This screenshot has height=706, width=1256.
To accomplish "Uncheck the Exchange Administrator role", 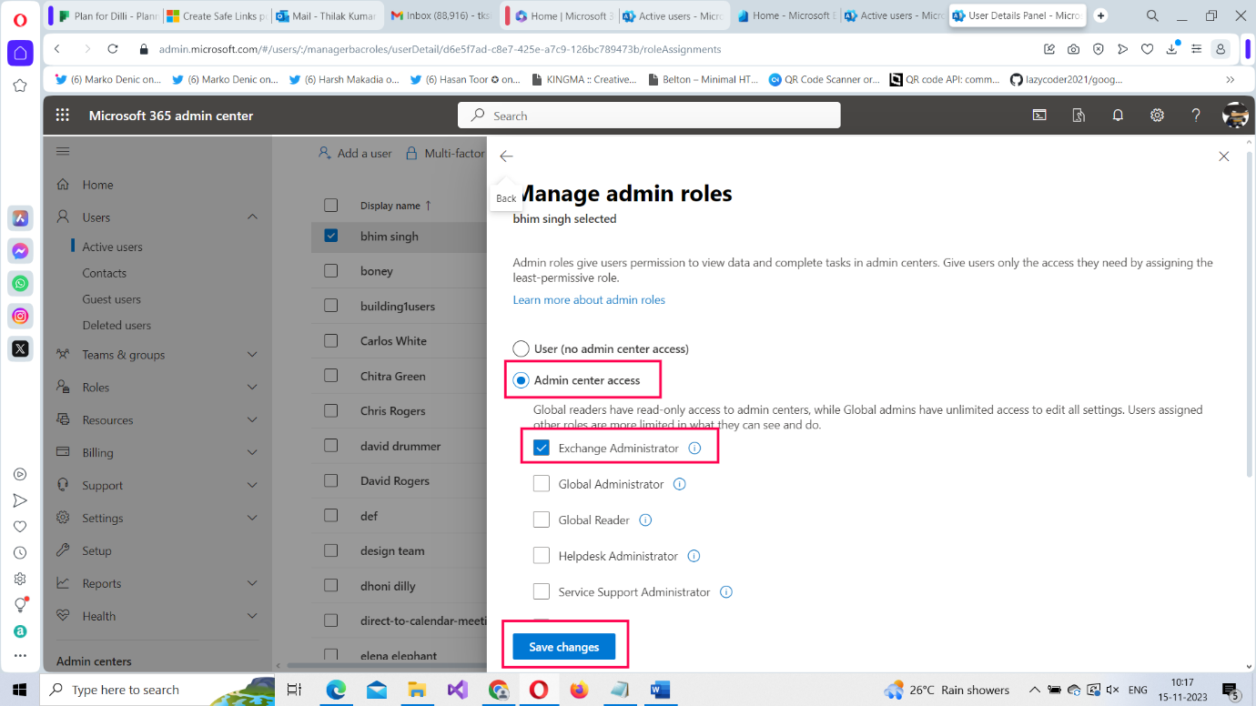I will point(542,448).
